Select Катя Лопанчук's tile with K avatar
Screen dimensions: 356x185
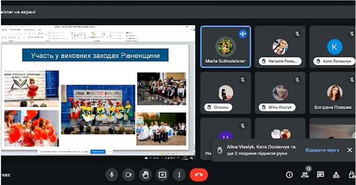[332, 47]
